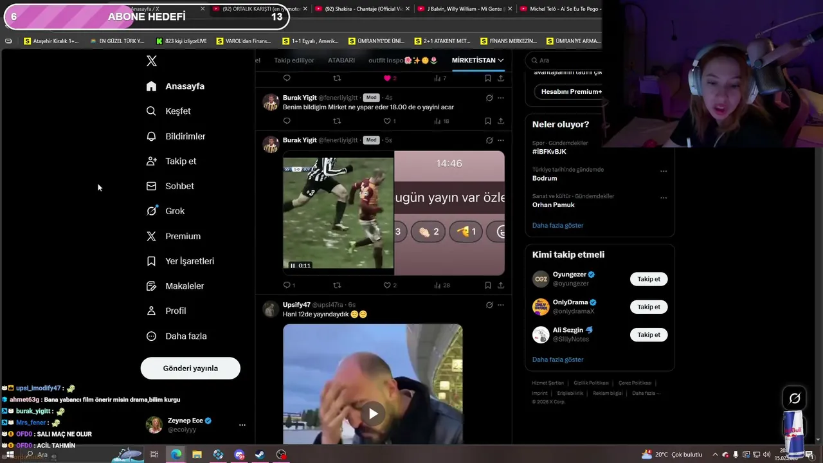The image size is (823, 463).
Task: Open more menu on Burak Yigit 5s tweet
Action: point(501,140)
